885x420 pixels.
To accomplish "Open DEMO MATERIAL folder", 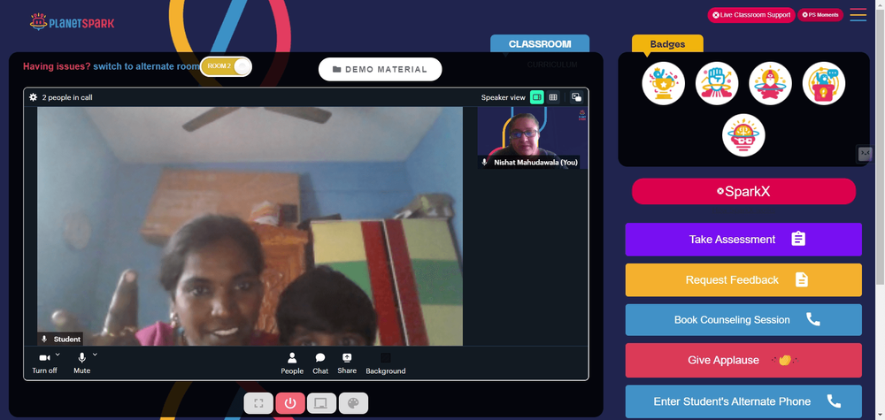I will click(x=380, y=69).
